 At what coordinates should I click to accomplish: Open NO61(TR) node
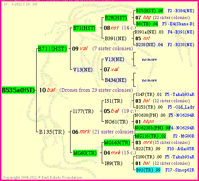tap(116, 122)
